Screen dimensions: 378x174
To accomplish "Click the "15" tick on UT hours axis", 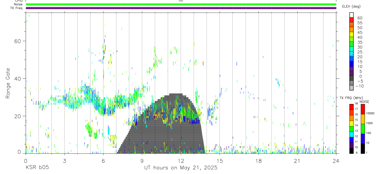I will pos(219,160).
